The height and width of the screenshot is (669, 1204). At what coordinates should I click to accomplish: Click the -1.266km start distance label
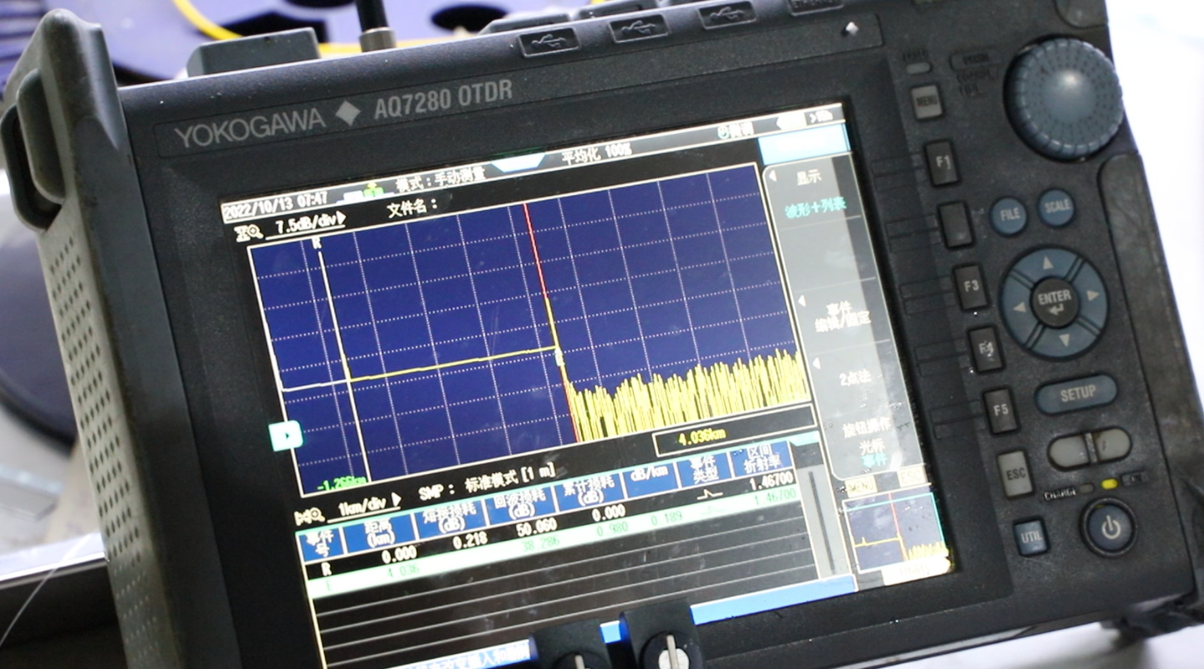tap(341, 483)
